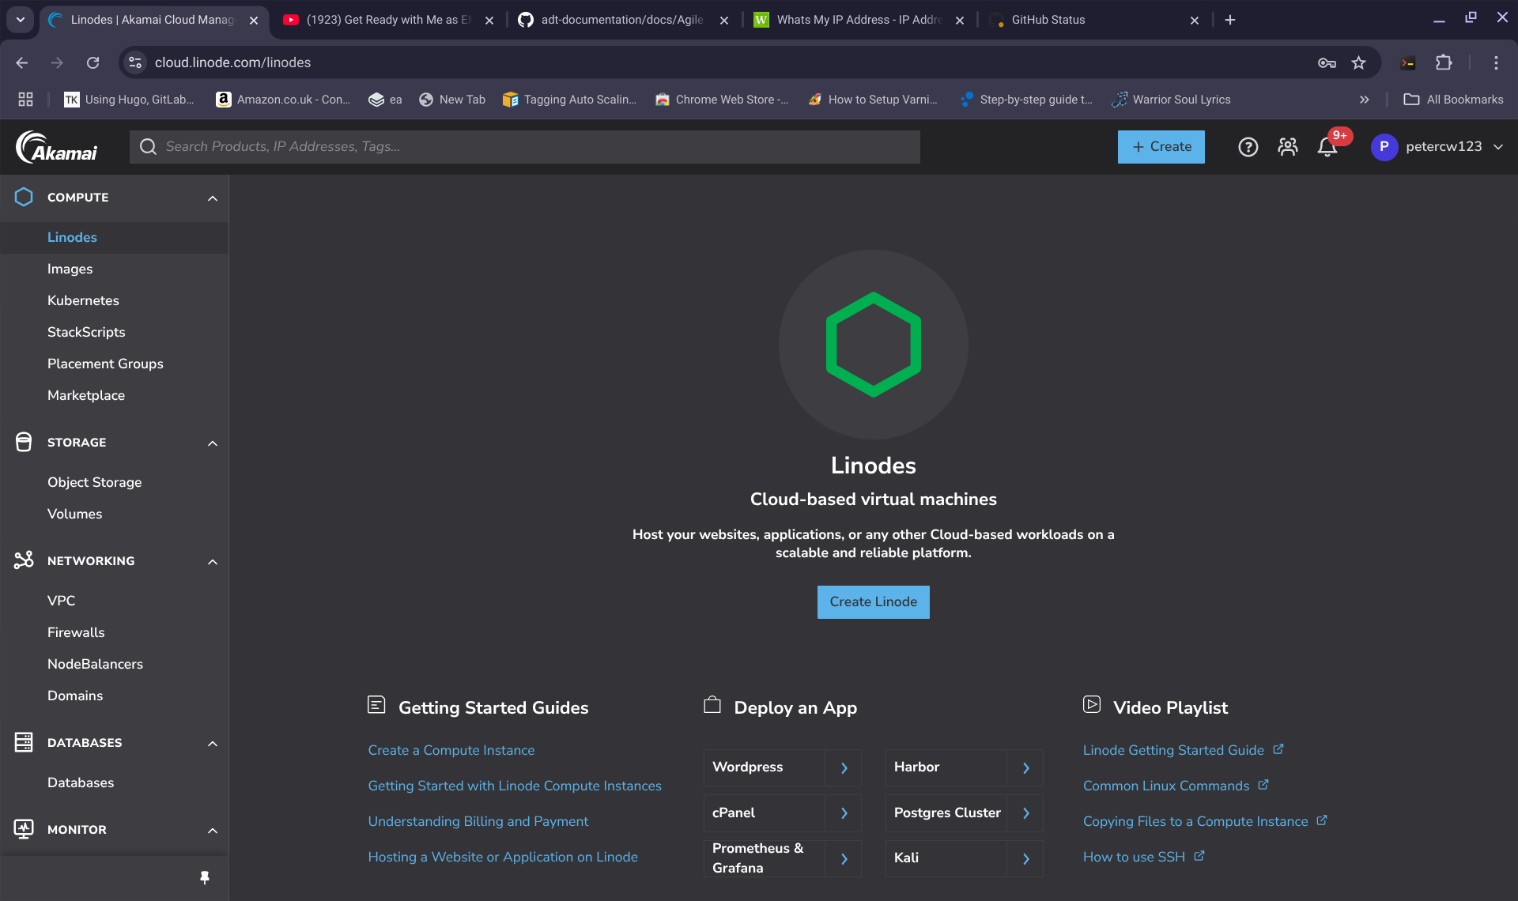Bookmark this page with star icon
1518x901 pixels.
point(1358,62)
